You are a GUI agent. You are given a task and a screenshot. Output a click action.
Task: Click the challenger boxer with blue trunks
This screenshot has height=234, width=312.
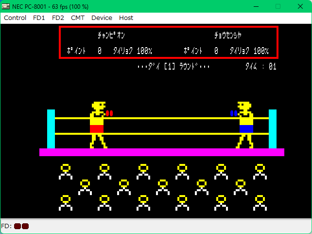click(x=246, y=125)
